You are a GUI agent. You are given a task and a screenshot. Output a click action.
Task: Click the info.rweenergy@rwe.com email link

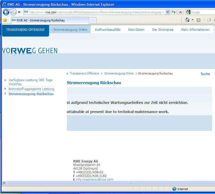[95, 179]
